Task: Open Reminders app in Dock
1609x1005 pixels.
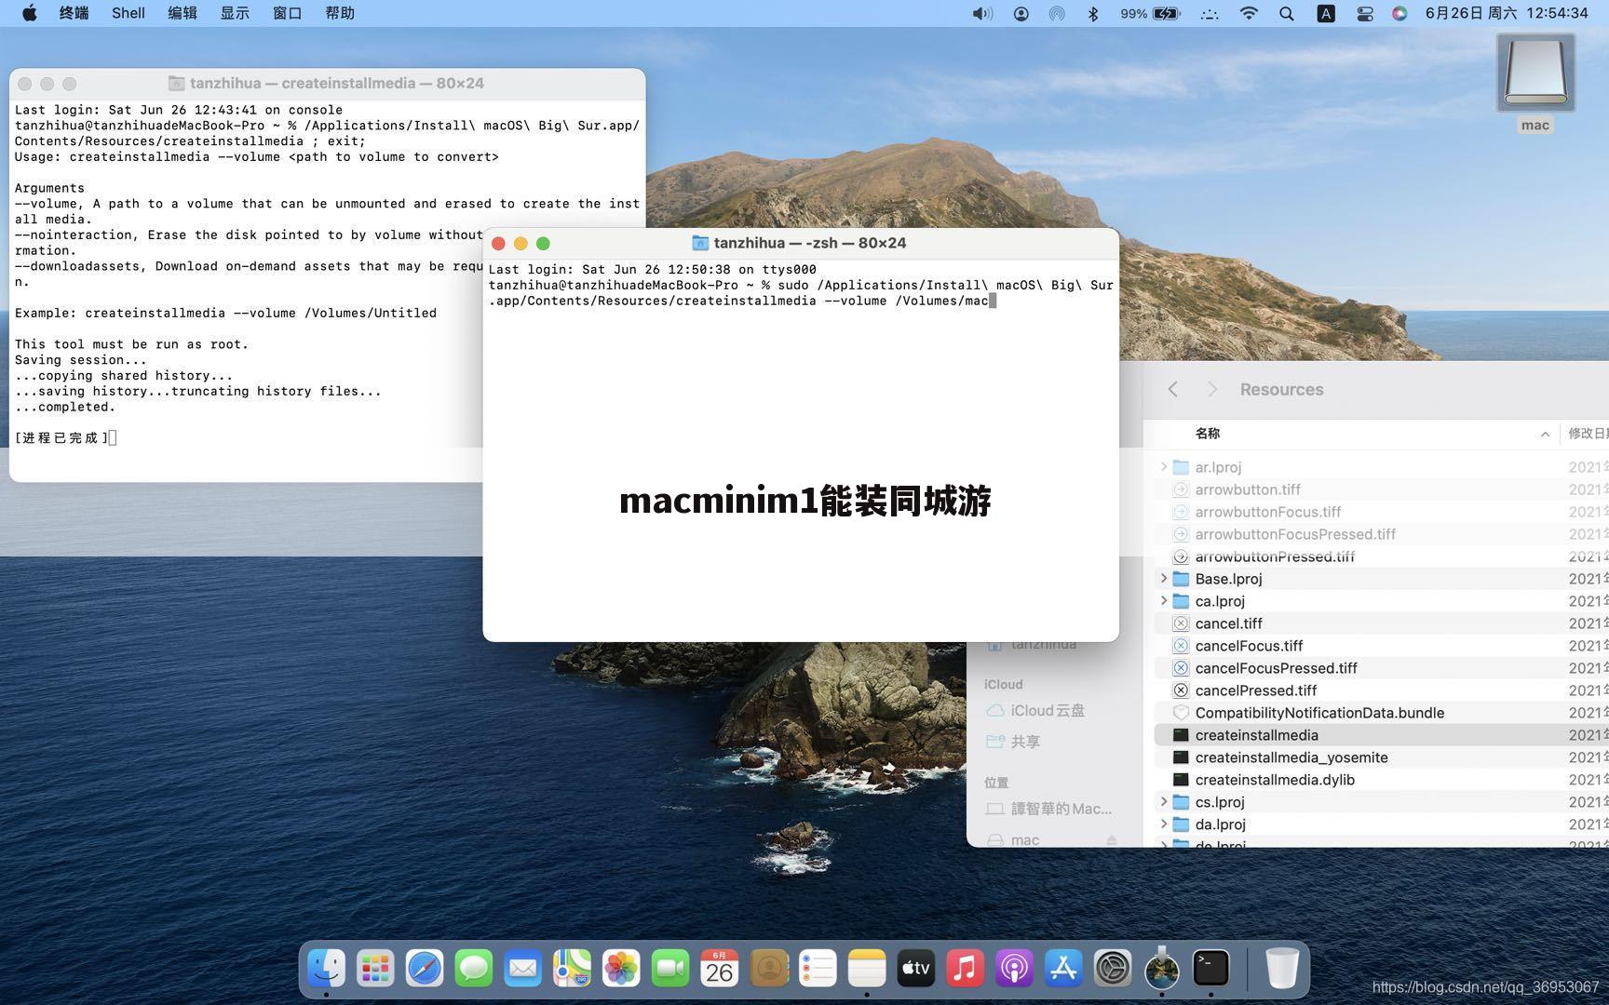Action: tap(818, 969)
